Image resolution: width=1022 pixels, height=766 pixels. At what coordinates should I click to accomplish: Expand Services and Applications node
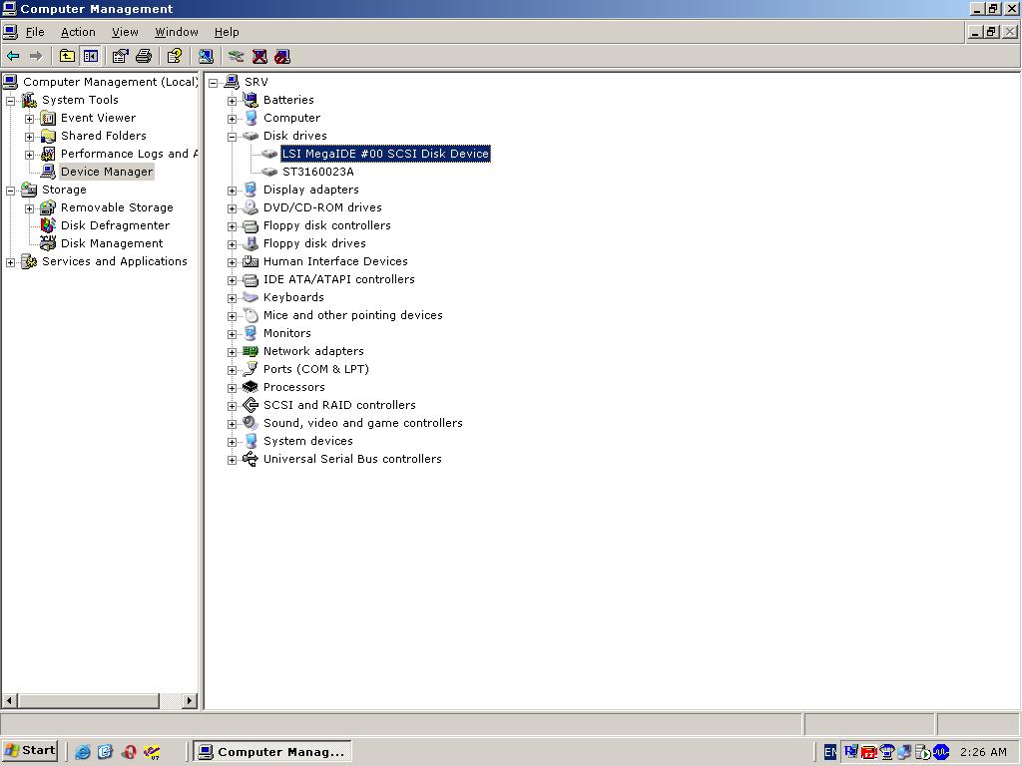pyautogui.click(x=11, y=262)
